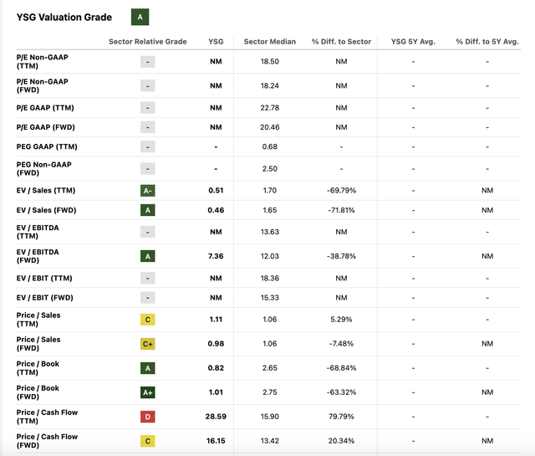Click the -7.48% sector difference value
The width and height of the screenshot is (535, 456).
(341, 344)
